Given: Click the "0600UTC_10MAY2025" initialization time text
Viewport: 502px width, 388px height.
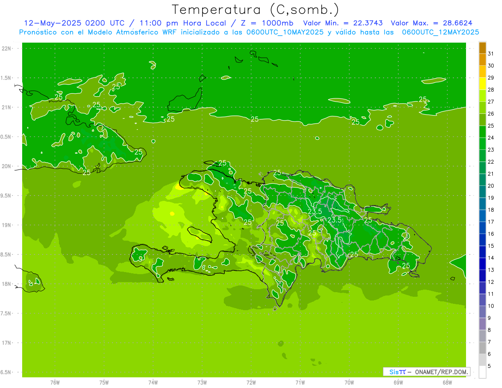Looking at the screenshot, I should point(284,32).
